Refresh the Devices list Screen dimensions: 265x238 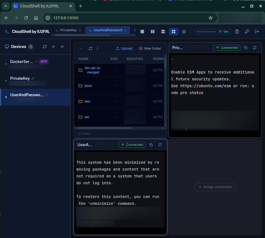click(x=45, y=47)
